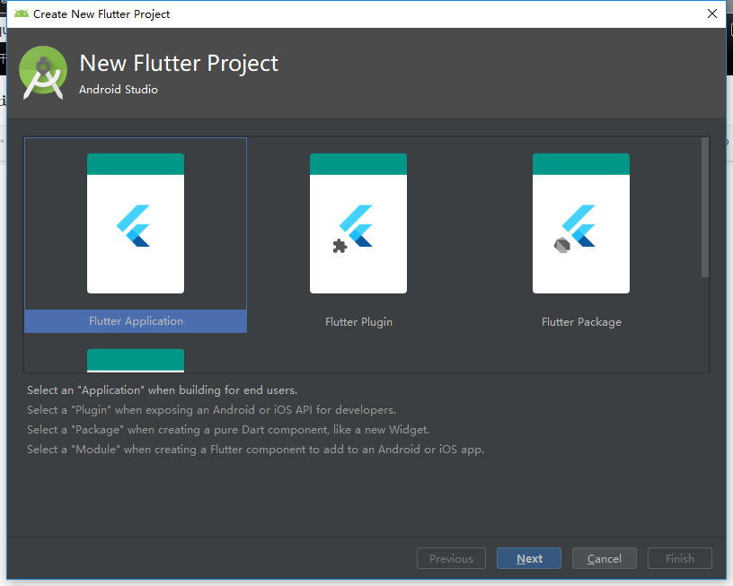Click the disabled Finish button
Viewport: 733px width, 586px height.
[x=680, y=558]
